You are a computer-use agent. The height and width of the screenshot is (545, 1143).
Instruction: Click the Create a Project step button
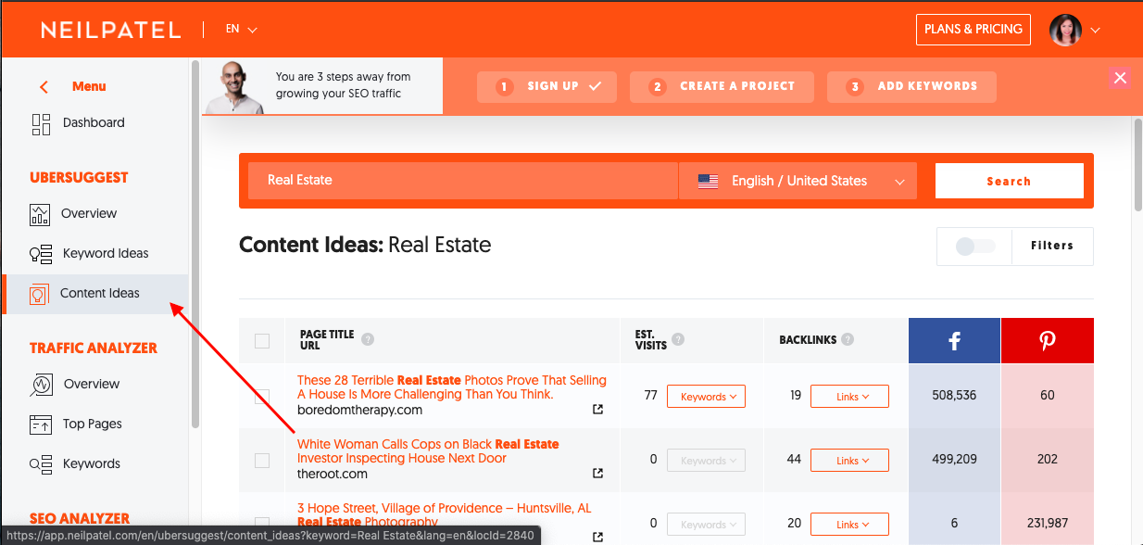point(722,87)
